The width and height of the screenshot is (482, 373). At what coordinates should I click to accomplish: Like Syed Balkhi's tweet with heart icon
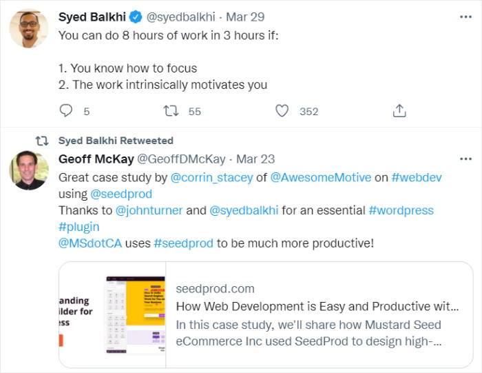tap(282, 110)
